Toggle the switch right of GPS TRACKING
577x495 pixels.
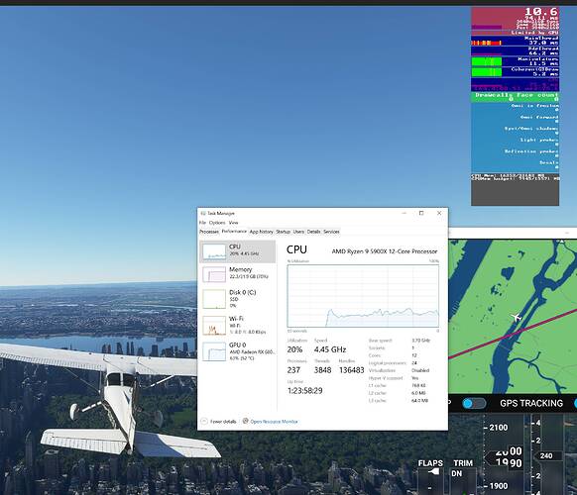[x=575, y=404]
